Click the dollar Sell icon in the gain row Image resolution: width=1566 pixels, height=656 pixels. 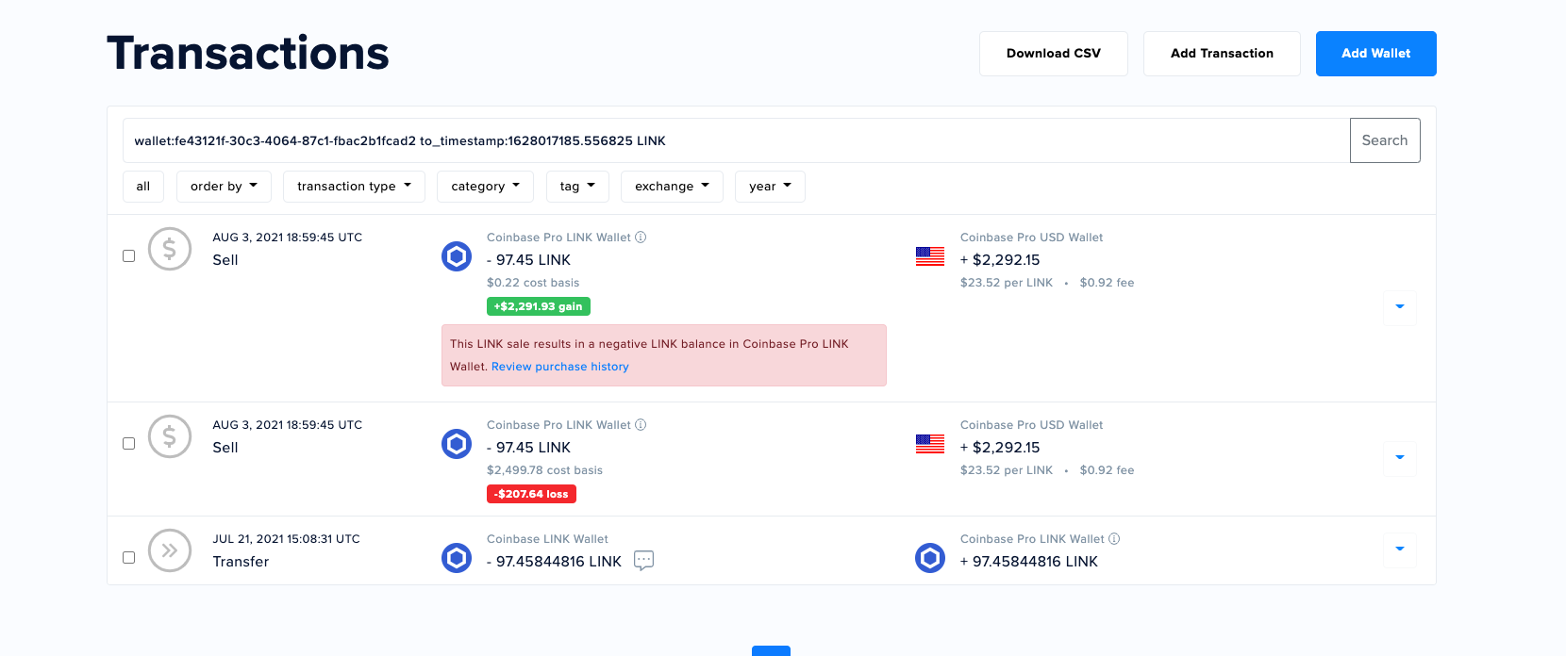tap(170, 249)
